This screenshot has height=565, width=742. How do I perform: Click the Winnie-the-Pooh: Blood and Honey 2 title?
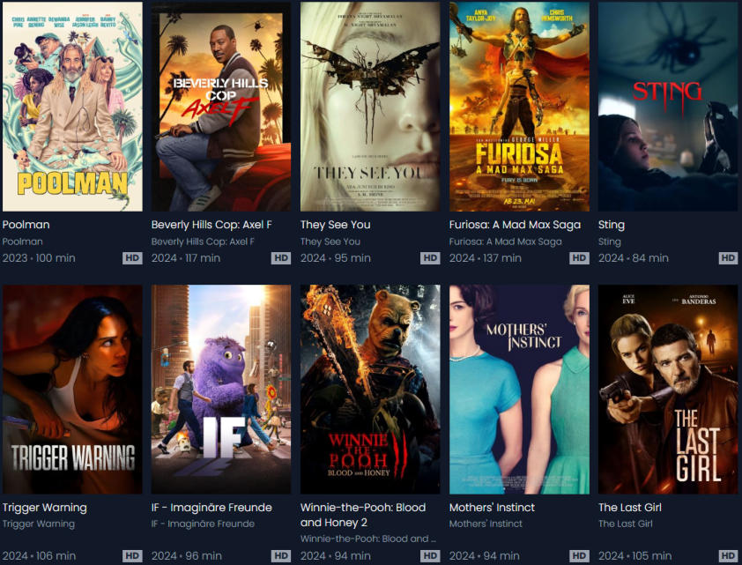tap(363, 515)
